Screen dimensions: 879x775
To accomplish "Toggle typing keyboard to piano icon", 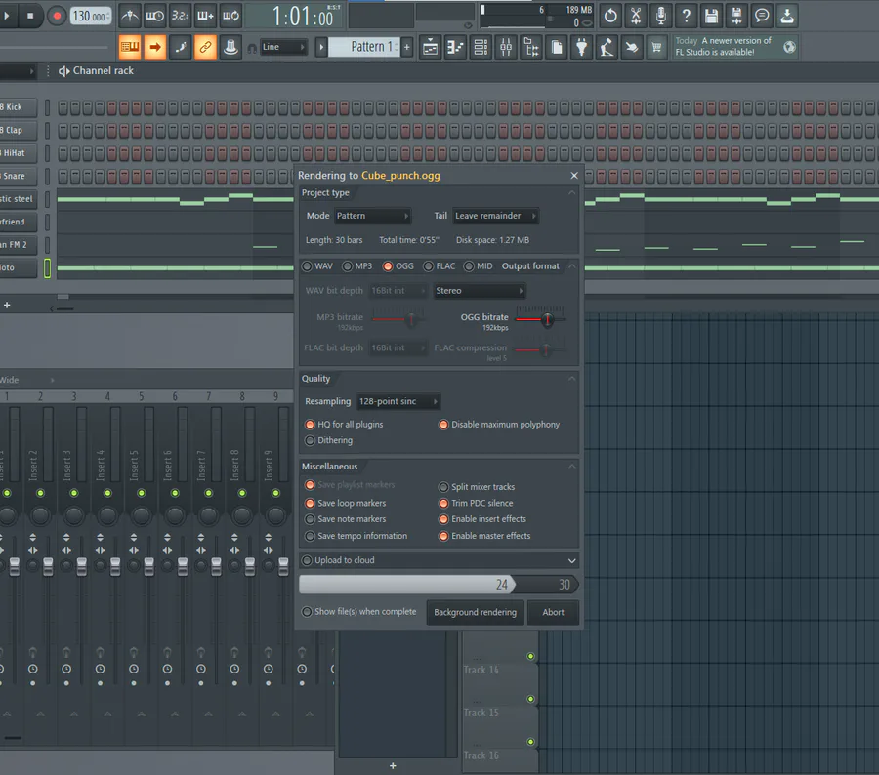I will 130,47.
